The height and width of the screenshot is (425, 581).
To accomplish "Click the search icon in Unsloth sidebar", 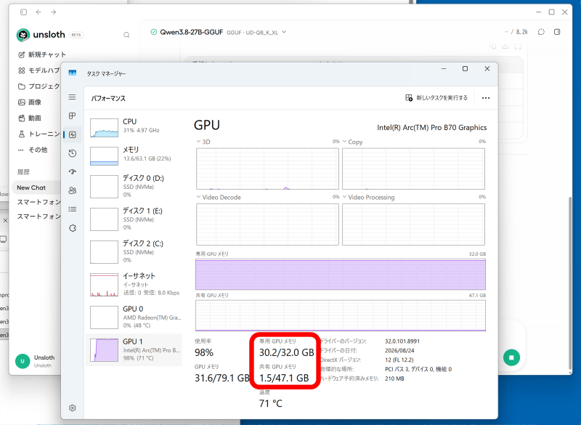I will [x=126, y=35].
